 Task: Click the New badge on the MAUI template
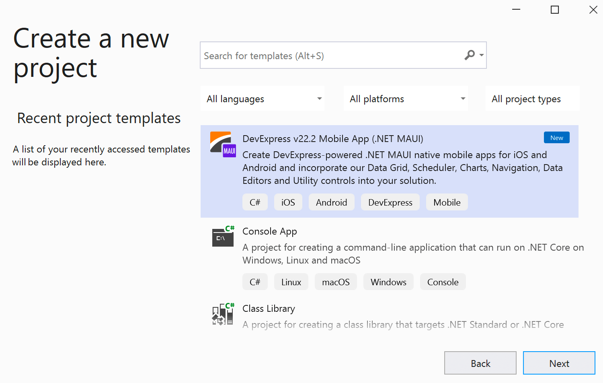click(x=556, y=137)
